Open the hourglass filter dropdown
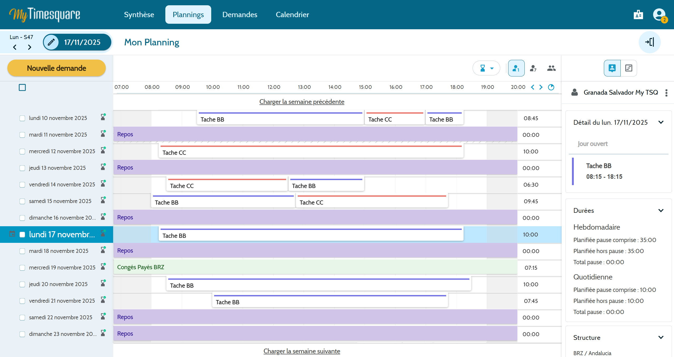674x357 pixels. (x=486, y=68)
